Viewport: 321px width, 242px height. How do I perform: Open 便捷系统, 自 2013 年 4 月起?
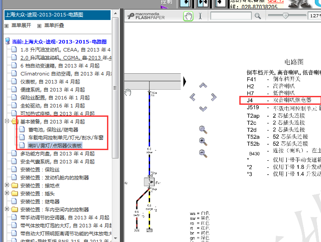pyautogui.click(x=53, y=90)
